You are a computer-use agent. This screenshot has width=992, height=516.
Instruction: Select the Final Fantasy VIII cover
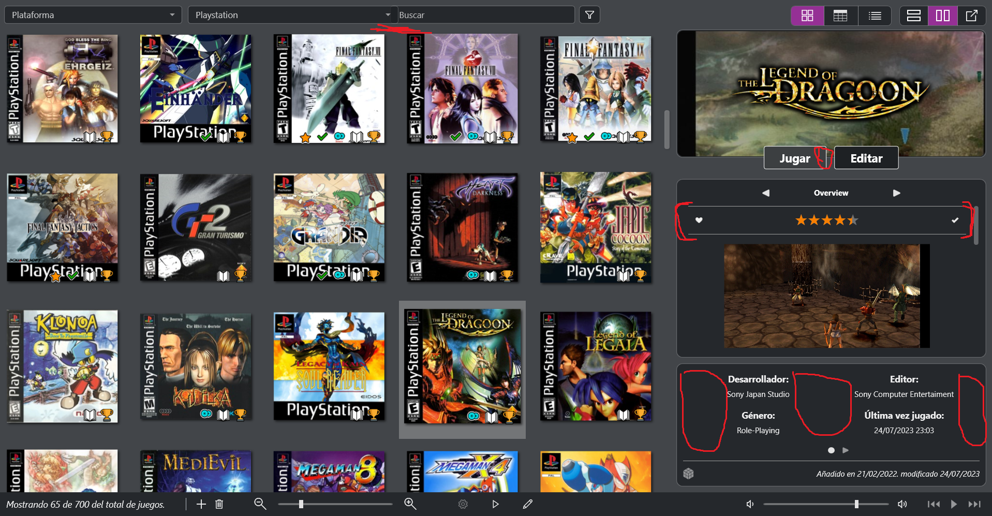tap(463, 89)
